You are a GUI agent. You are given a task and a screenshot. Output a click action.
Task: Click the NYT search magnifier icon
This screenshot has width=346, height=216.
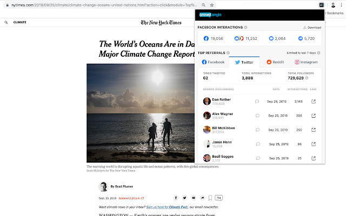click(6, 23)
